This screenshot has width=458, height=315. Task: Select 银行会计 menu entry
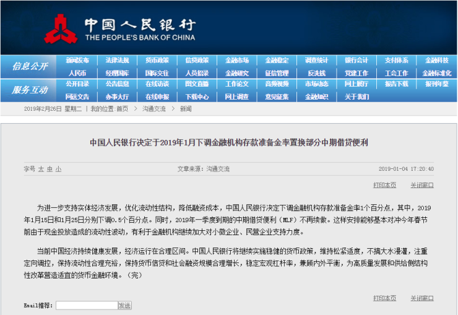coord(356,61)
